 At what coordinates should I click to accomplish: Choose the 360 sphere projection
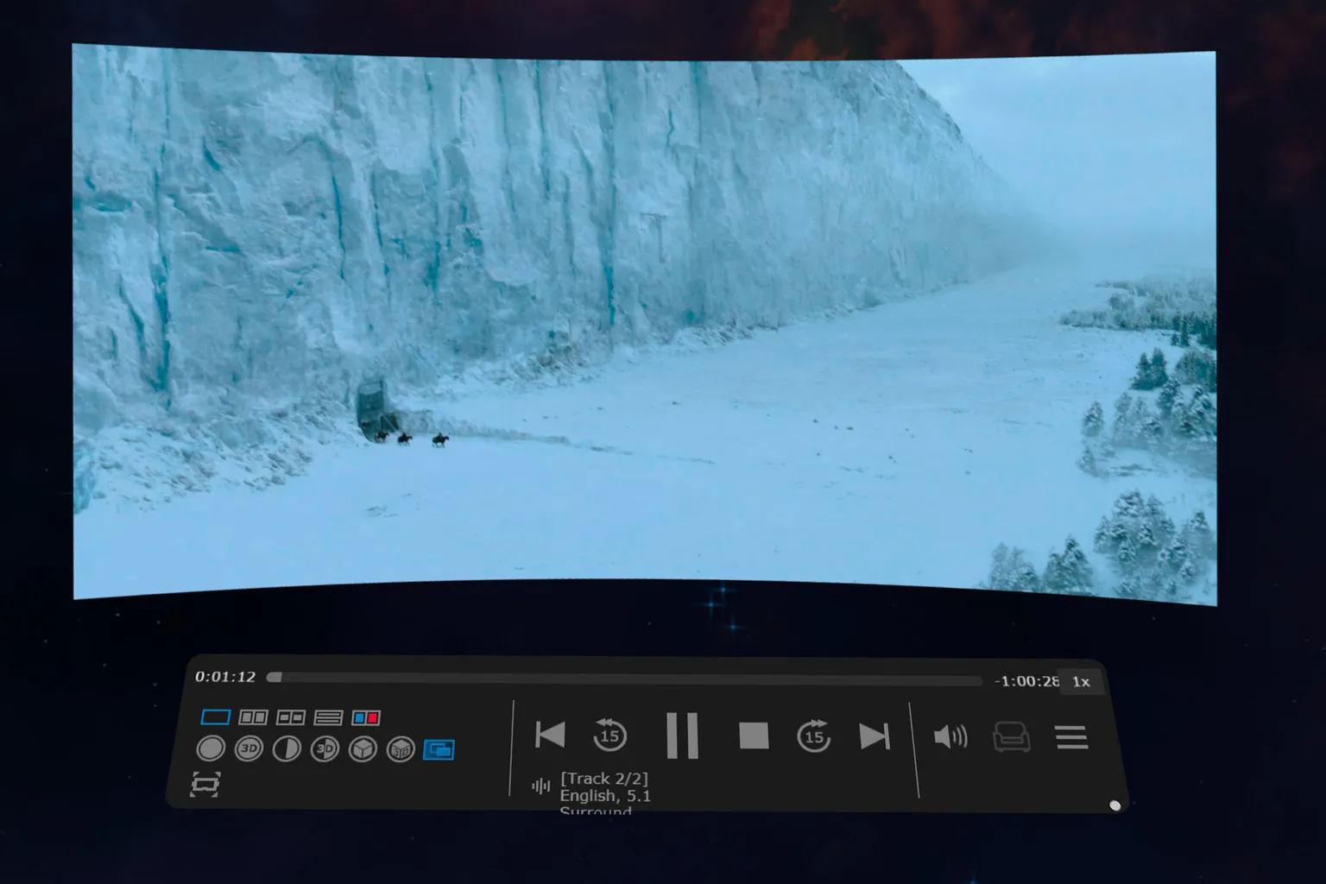tap(211, 748)
